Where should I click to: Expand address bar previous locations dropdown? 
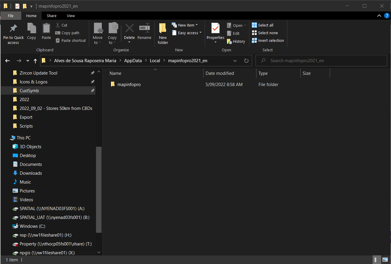235,61
